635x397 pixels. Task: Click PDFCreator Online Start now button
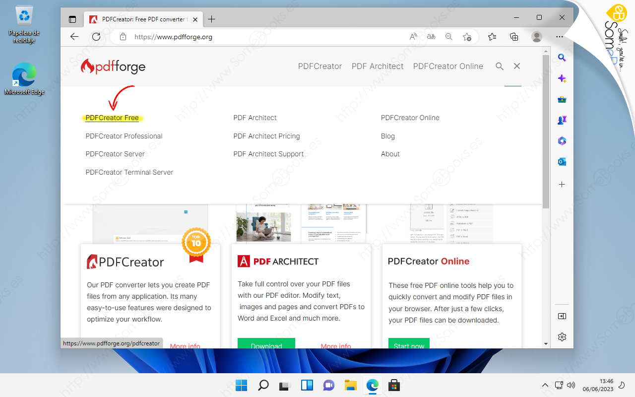(409, 343)
